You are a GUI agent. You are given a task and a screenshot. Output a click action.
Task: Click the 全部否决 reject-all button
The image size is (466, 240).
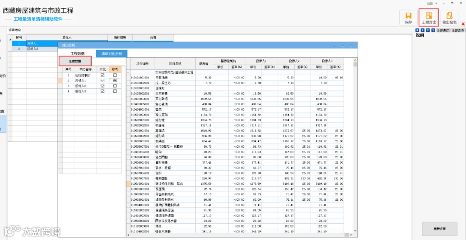(x=458, y=30)
